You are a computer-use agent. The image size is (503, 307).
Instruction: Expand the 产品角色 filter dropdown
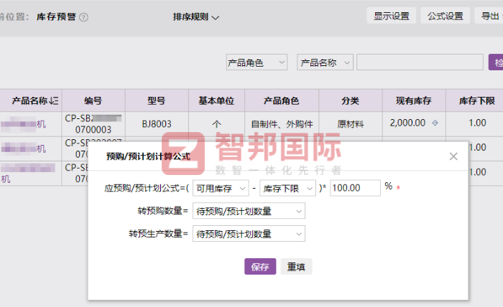[256, 62]
